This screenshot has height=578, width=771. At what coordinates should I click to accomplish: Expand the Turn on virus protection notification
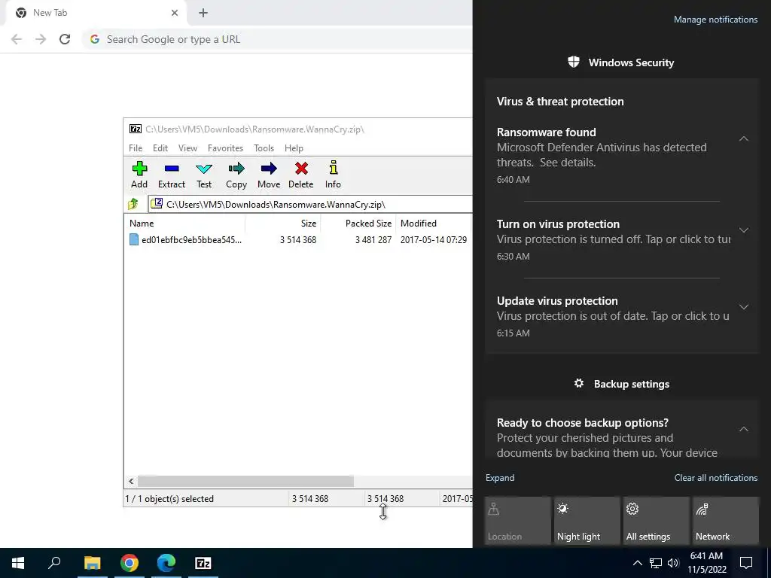coord(744,230)
